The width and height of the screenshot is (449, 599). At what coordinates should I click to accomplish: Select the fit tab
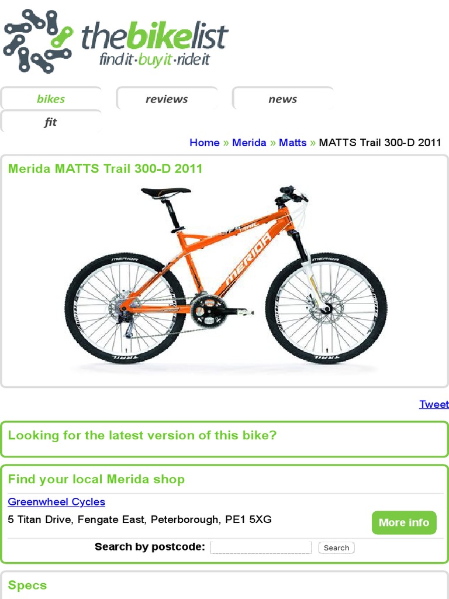coord(51,122)
